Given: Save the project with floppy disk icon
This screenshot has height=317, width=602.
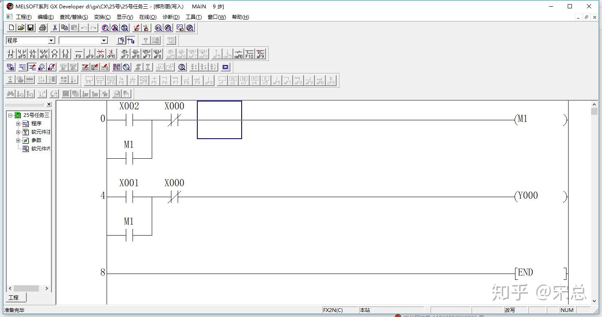Looking at the screenshot, I should pos(31,28).
